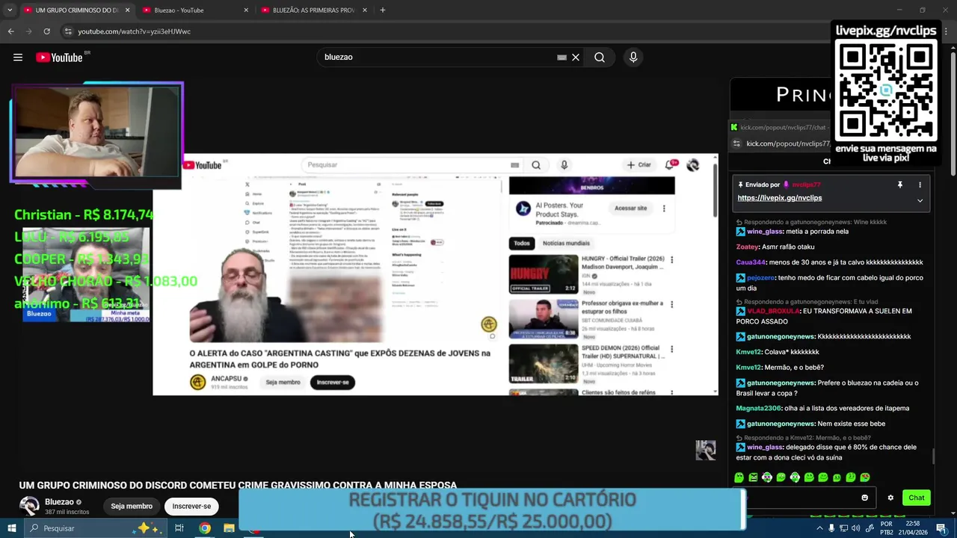957x538 pixels.
Task: Send message with Chat button
Action: (917, 498)
